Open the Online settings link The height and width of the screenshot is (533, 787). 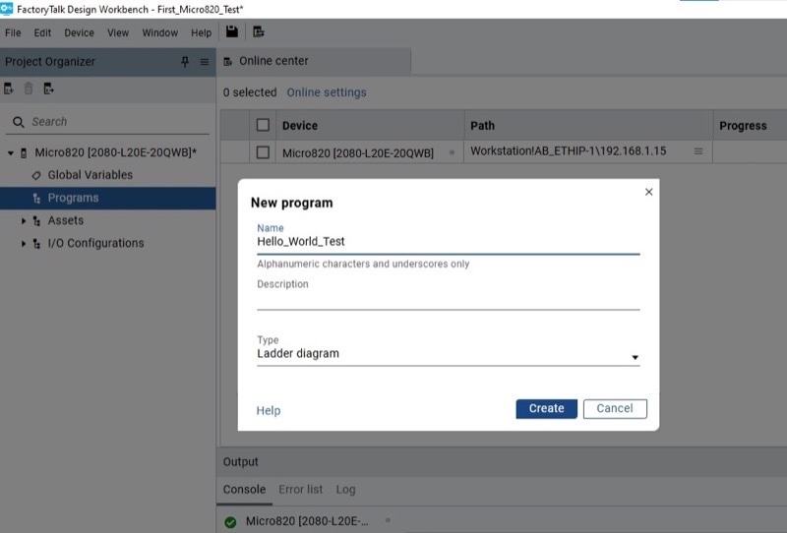tap(327, 92)
